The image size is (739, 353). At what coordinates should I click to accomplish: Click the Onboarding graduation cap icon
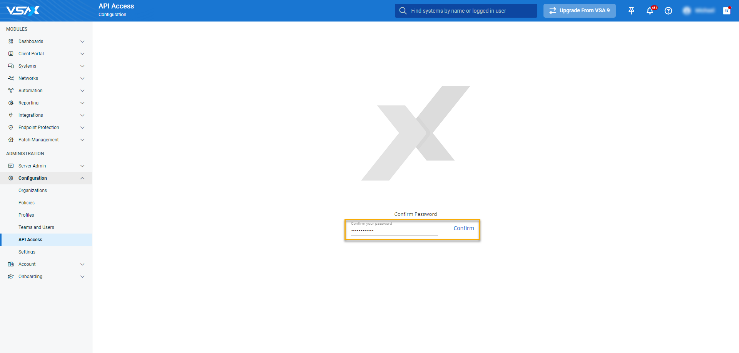tap(11, 277)
